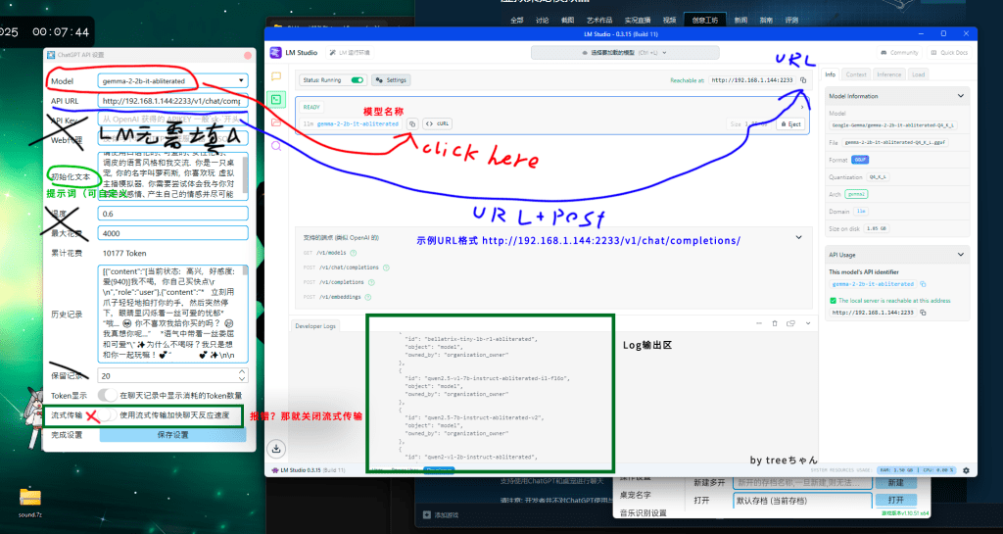Open the Discover search icon in sidebar
Viewport: 1003px width, 534px height.
tap(276, 146)
